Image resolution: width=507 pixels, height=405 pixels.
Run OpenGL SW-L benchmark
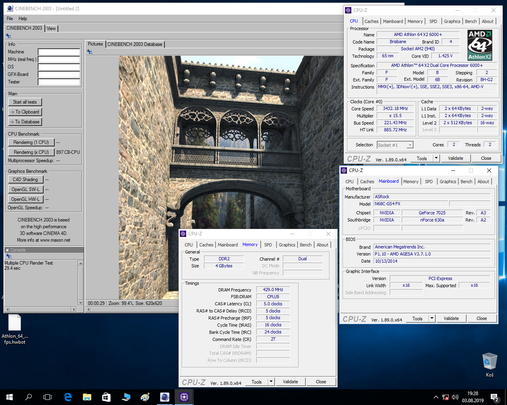coord(25,189)
